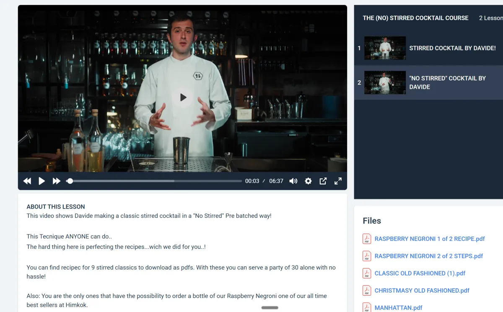This screenshot has width=503, height=312.
Task: Download RASPBERRY NEGRONI 1 of 2 RECIPE.pdf
Action: [430, 239]
